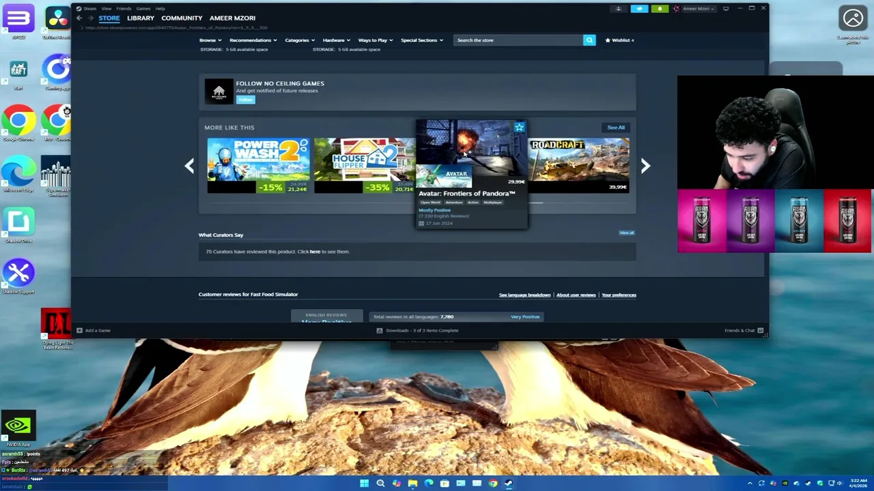Click the store search magnifier button
This screenshot has height=491, width=874.
pos(589,40)
